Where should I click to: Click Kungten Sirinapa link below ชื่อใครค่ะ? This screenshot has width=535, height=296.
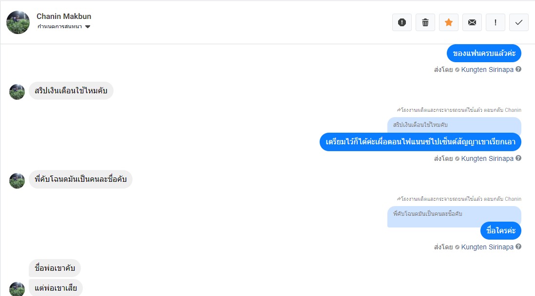point(487,247)
